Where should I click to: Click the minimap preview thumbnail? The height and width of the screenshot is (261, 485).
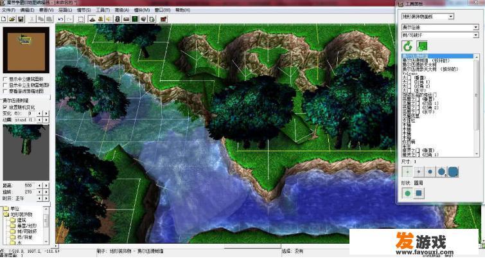[26, 50]
